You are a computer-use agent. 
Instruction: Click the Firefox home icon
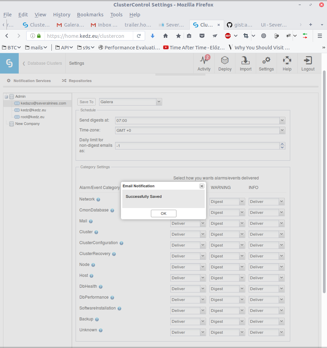tap(166, 36)
